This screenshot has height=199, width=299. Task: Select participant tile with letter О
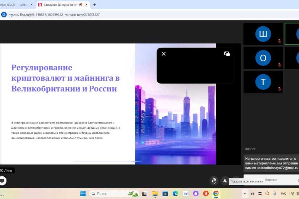263,58
